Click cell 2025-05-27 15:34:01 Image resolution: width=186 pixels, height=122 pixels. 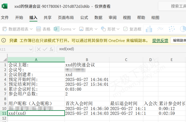tap(87, 84)
